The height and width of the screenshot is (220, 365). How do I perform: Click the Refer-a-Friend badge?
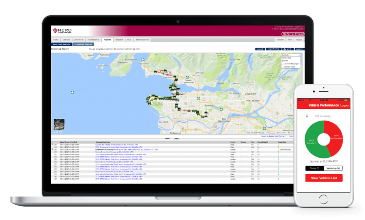(x=293, y=34)
